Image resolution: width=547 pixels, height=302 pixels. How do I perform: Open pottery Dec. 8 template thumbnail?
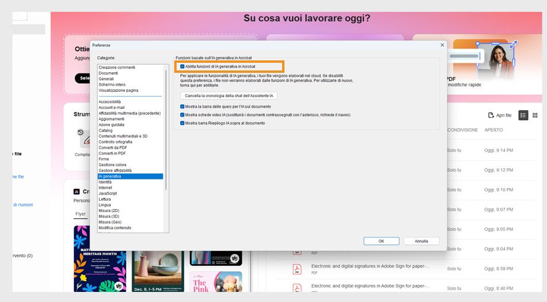[x=158, y=271]
